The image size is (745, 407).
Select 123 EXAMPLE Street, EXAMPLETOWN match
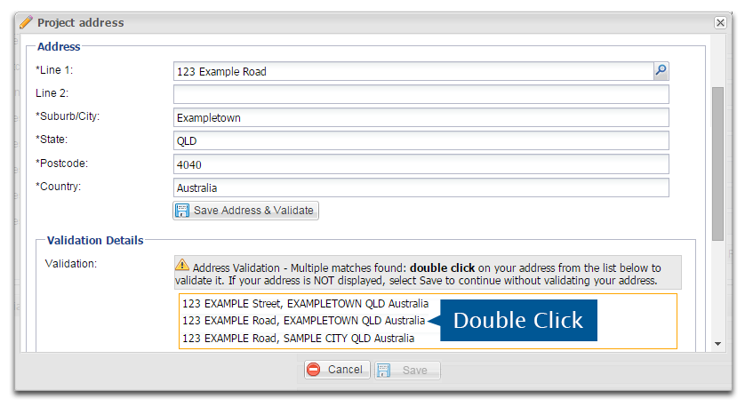click(x=306, y=303)
